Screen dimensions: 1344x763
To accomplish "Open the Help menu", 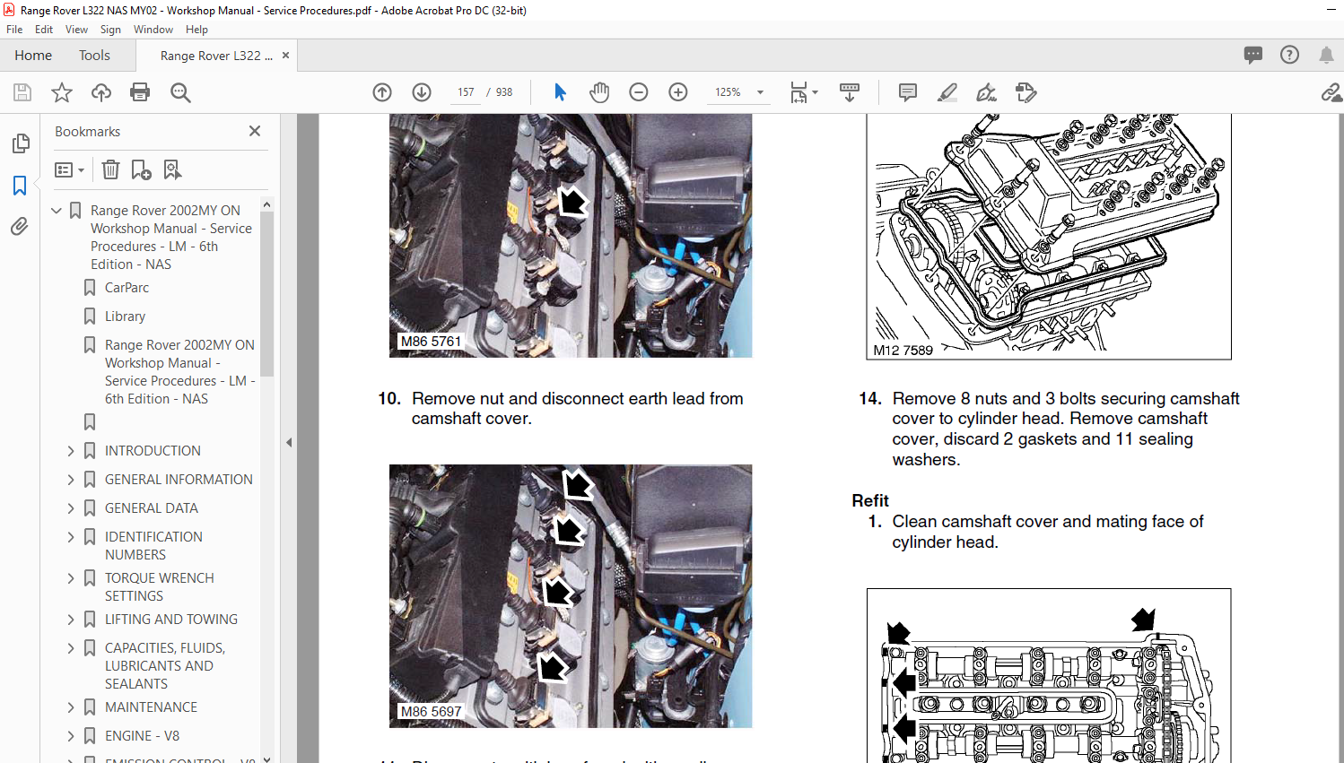I will (196, 30).
